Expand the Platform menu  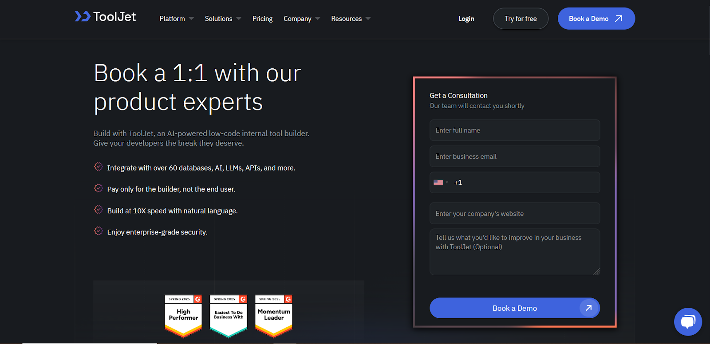pyautogui.click(x=177, y=19)
